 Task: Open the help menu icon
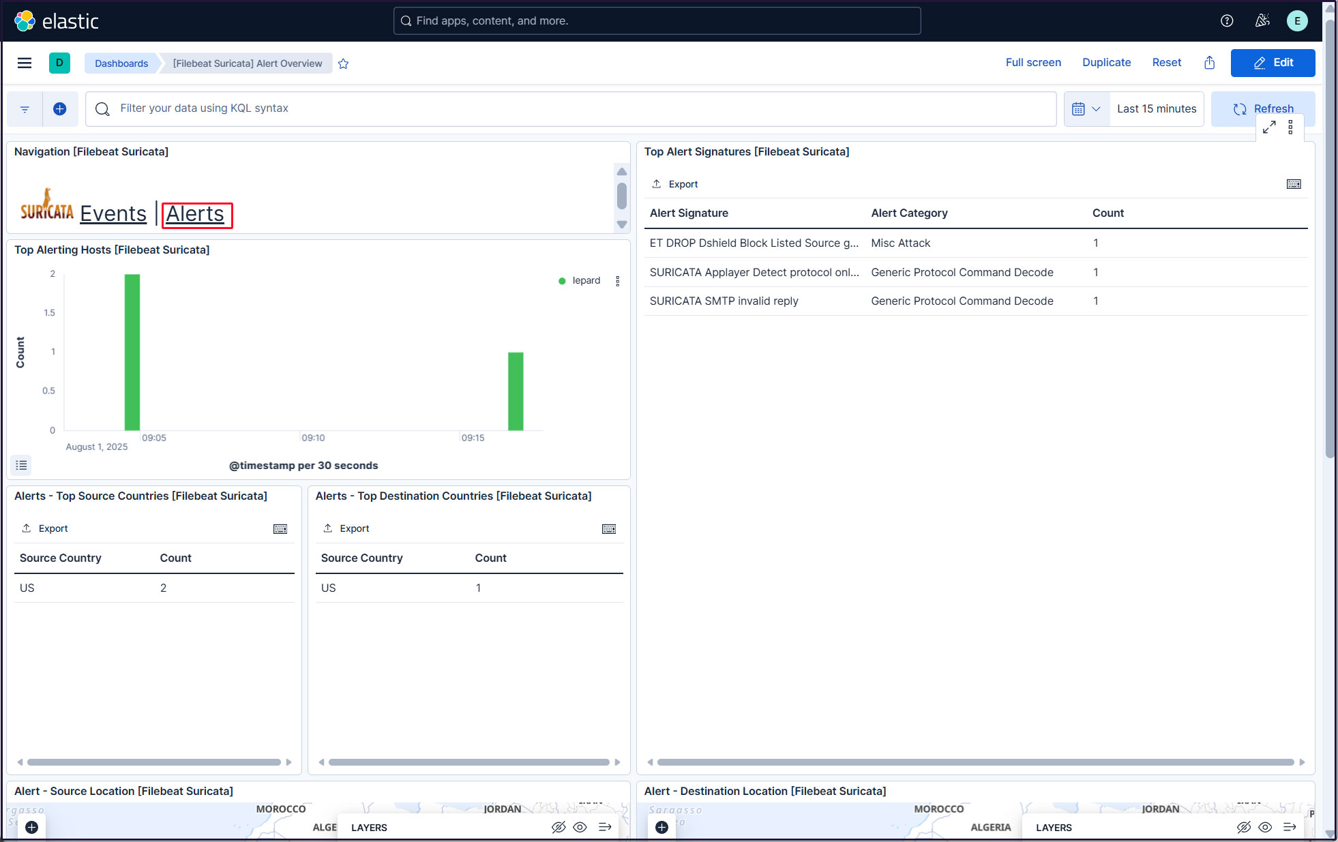pyautogui.click(x=1227, y=21)
